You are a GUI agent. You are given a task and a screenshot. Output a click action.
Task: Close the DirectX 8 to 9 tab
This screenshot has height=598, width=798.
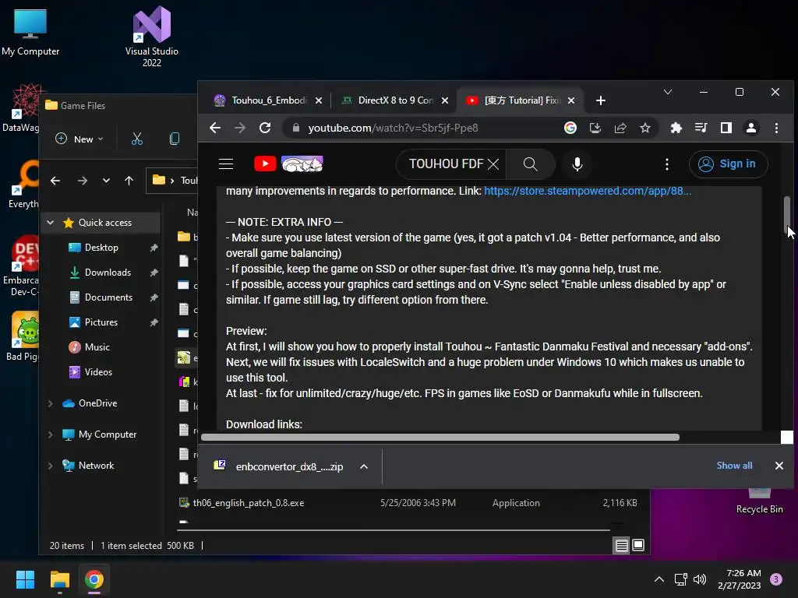click(445, 100)
